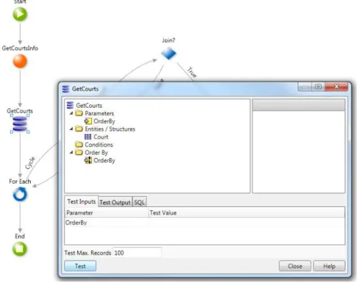This screenshot has width=359, height=286.
Task: Click the Test Max. Records input field
Action: [137, 253]
